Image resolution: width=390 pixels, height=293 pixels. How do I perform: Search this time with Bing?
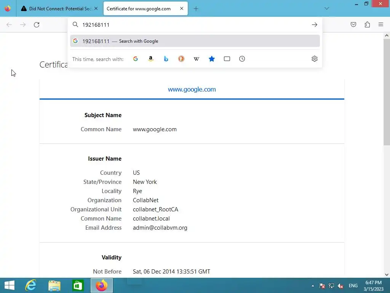(166, 59)
